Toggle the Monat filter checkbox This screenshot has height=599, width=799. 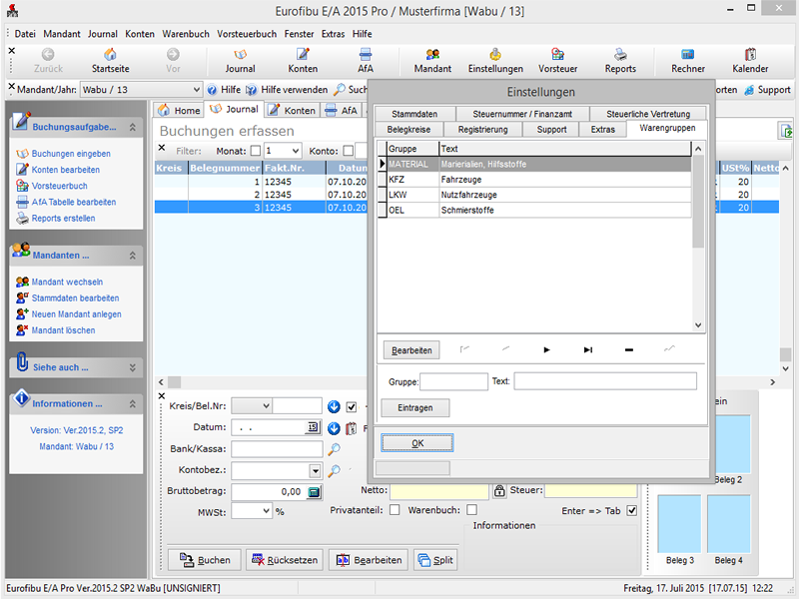[x=256, y=151]
